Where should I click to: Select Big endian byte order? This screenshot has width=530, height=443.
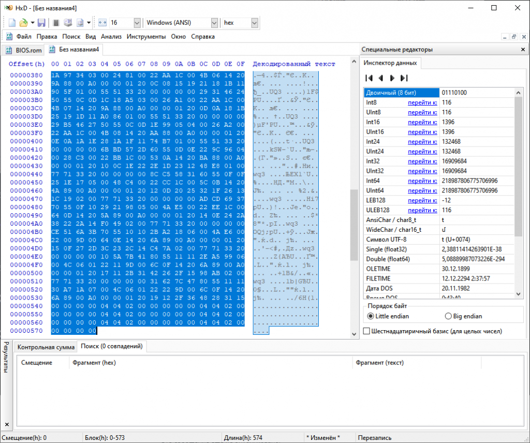(463, 316)
